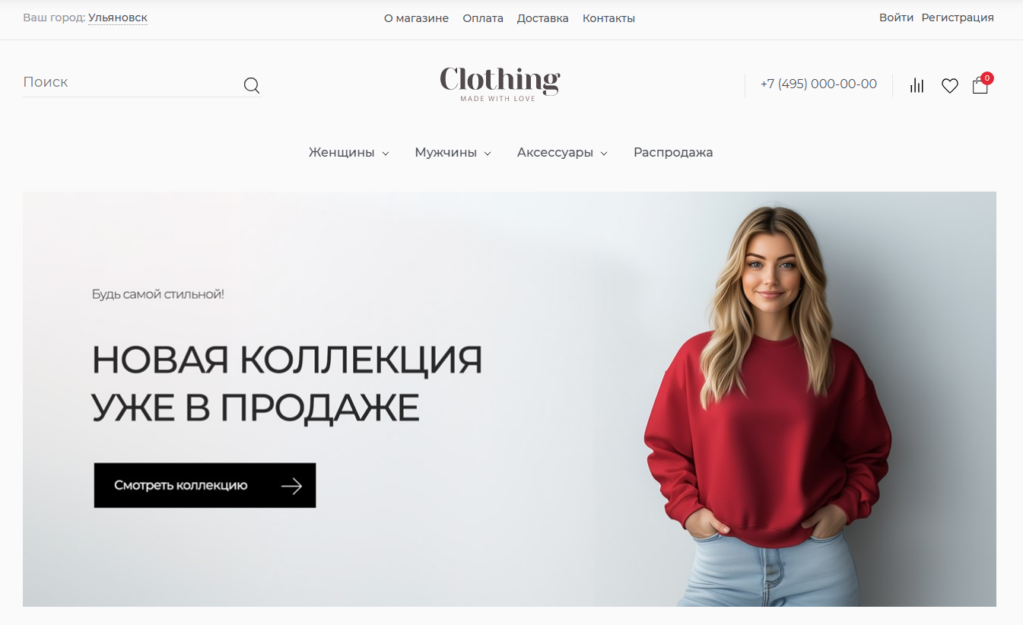Open the Доставка page

543,18
